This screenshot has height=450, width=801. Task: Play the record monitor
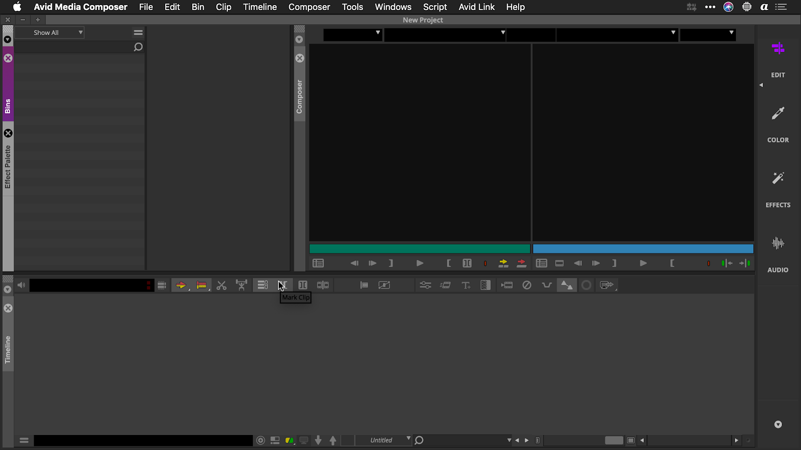pos(643,263)
